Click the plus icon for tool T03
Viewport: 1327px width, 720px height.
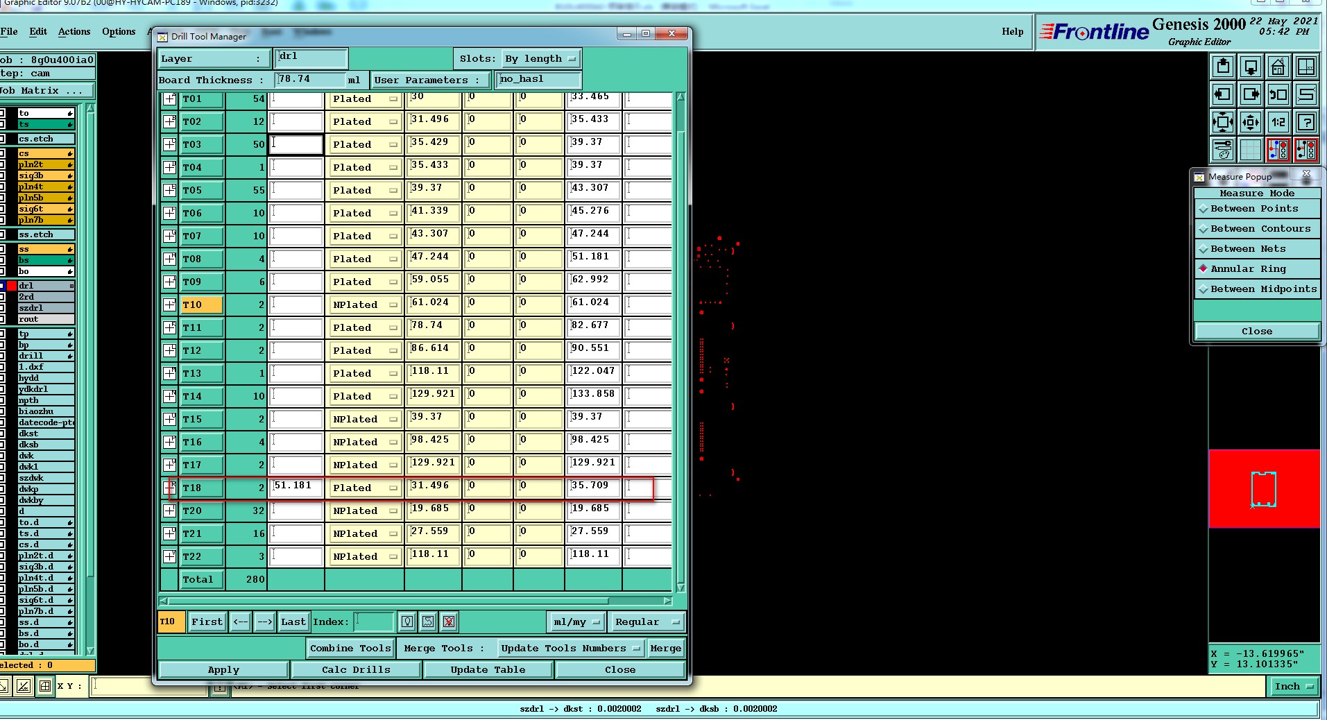click(169, 144)
